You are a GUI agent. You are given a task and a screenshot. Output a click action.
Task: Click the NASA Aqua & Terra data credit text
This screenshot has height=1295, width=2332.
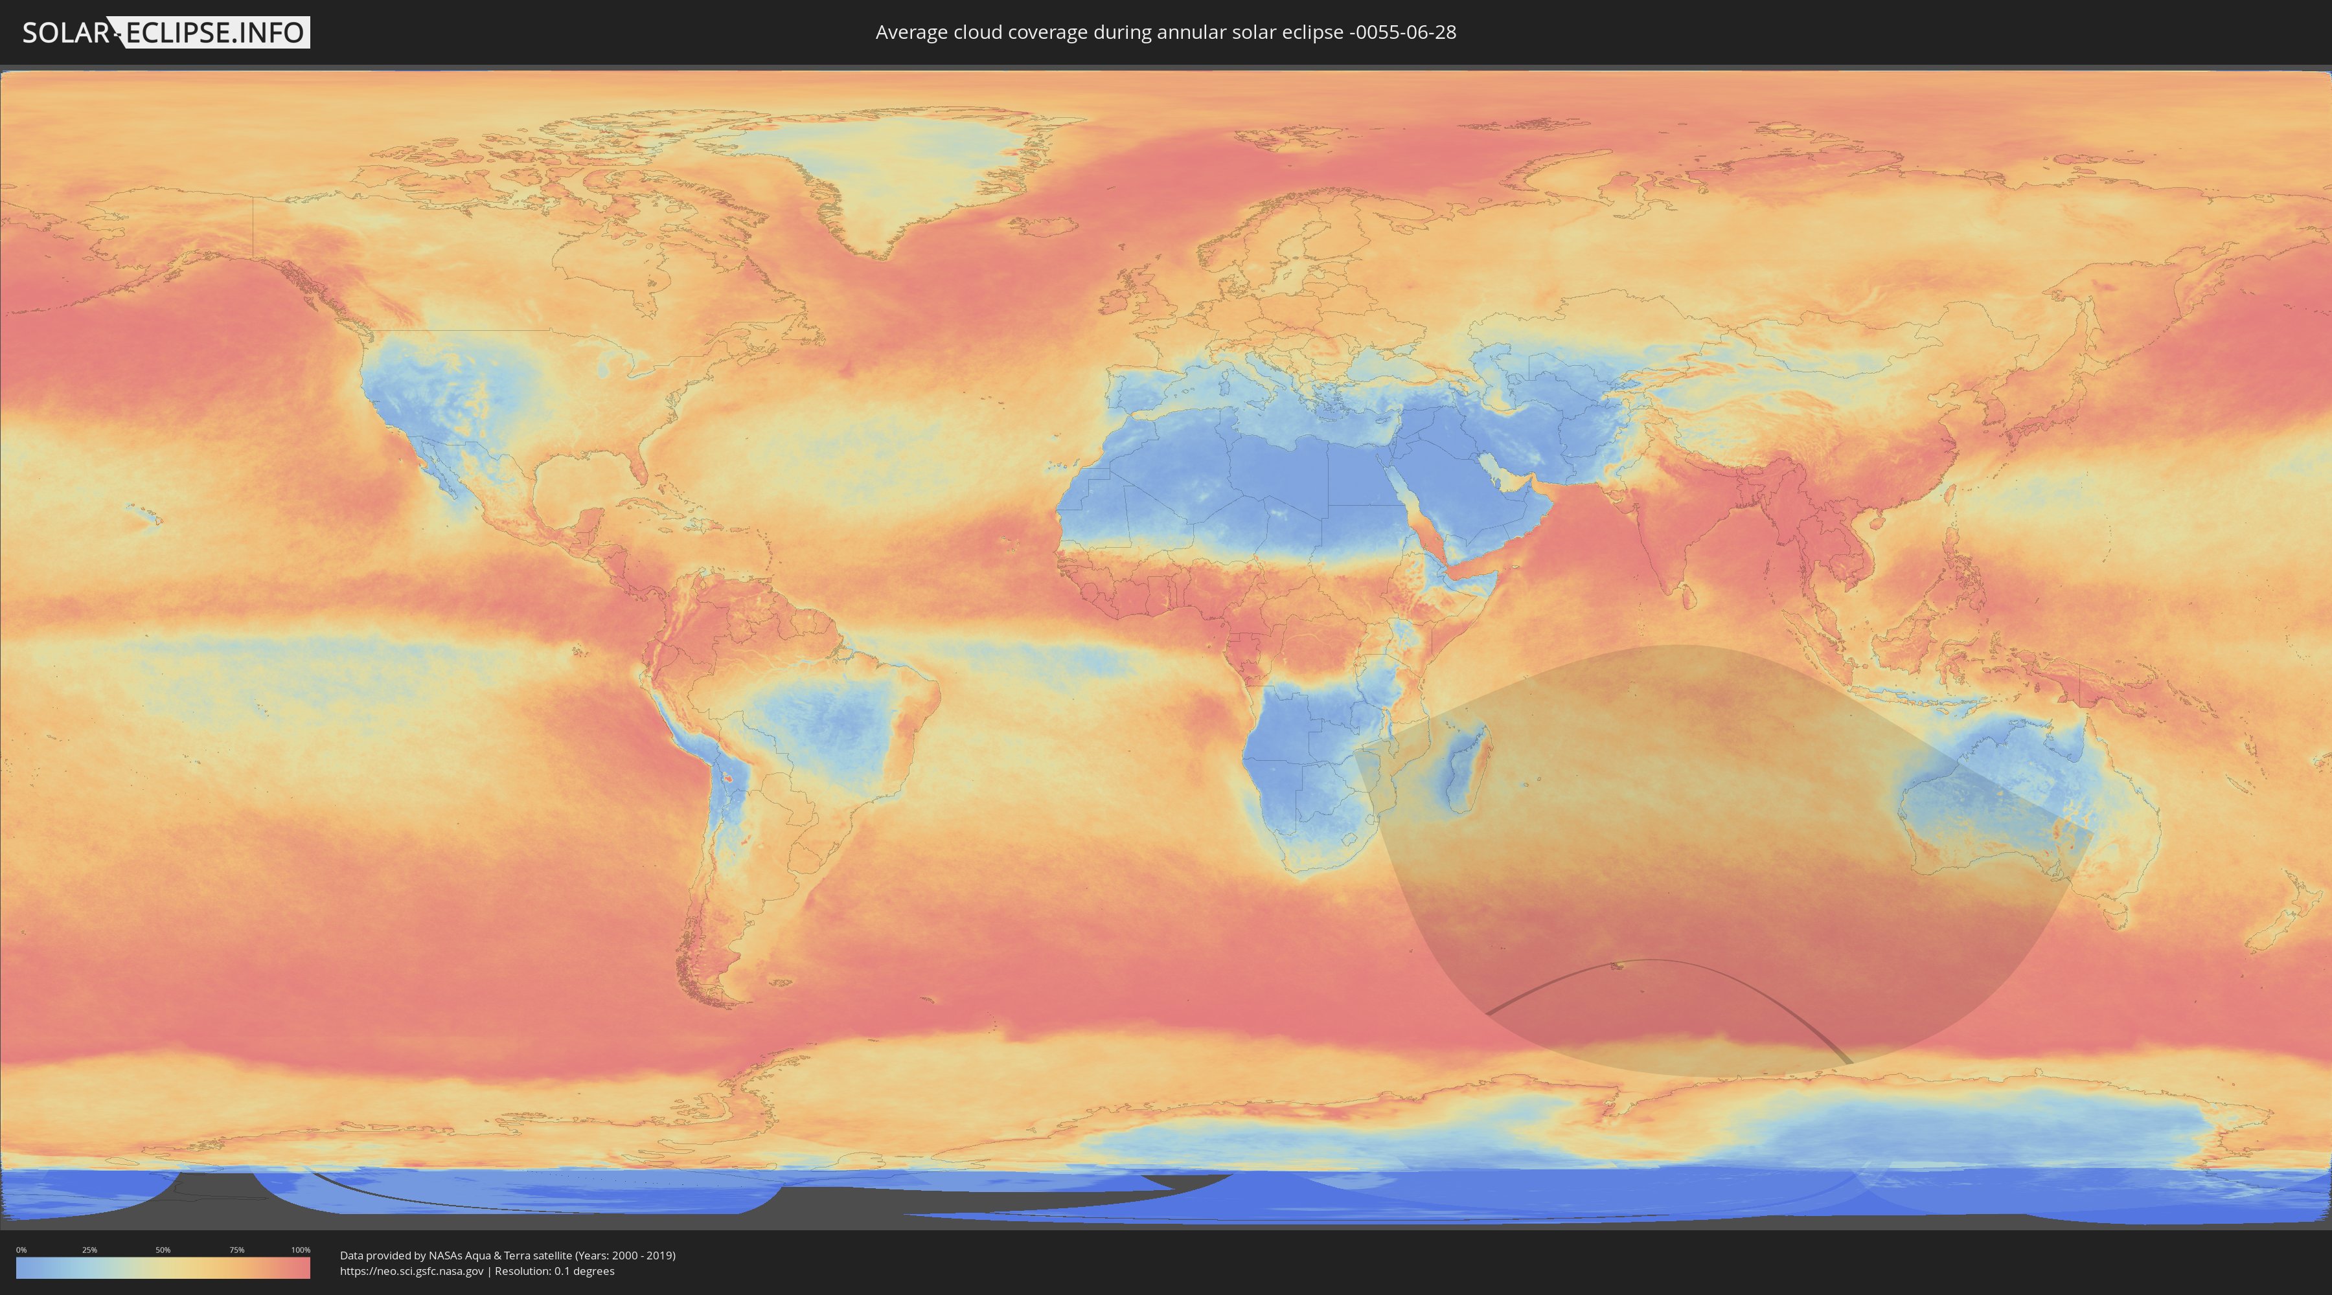point(507,1256)
